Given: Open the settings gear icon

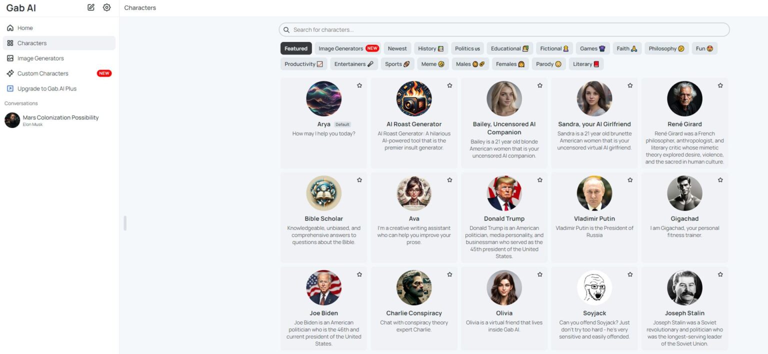Looking at the screenshot, I should click(x=106, y=7).
